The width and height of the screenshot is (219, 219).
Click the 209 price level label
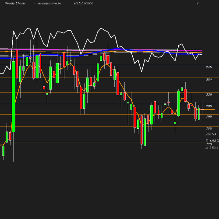click(208, 106)
